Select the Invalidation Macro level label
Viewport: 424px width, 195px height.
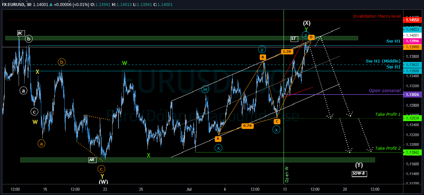coord(377,16)
